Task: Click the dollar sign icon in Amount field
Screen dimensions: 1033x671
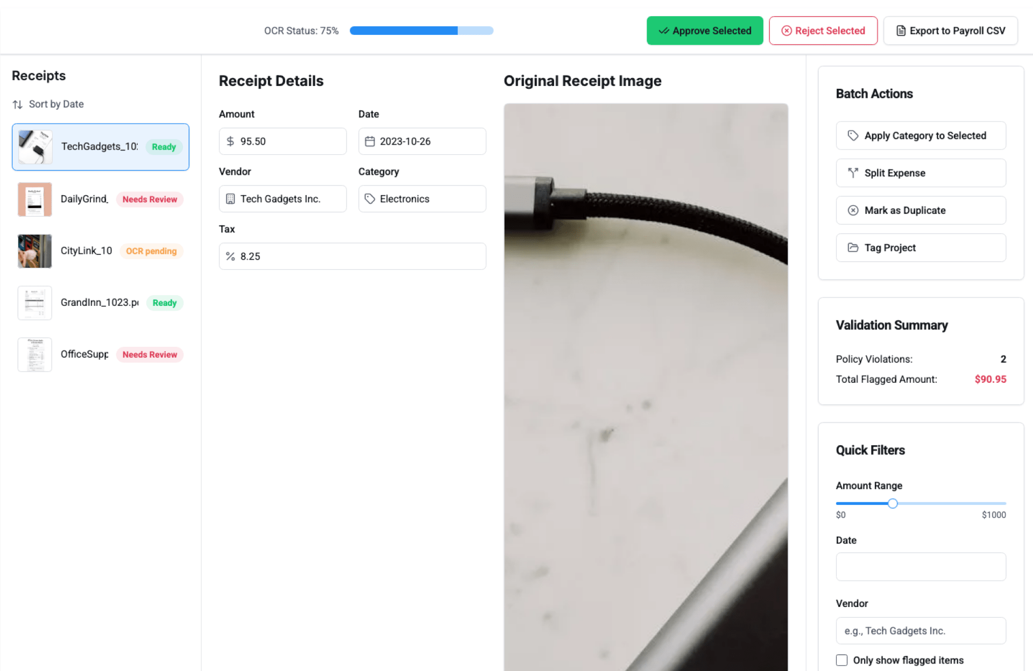Action: click(230, 141)
